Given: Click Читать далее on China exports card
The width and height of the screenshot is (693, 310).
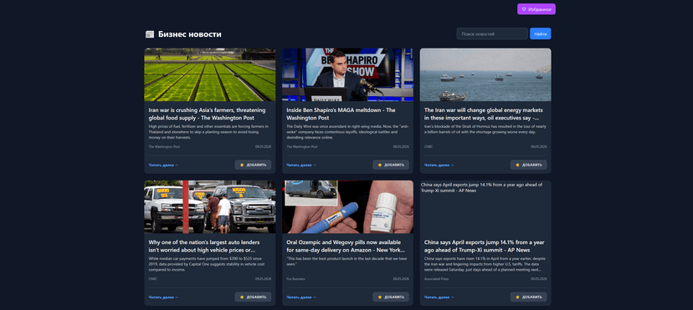Looking at the screenshot, I should (439, 297).
